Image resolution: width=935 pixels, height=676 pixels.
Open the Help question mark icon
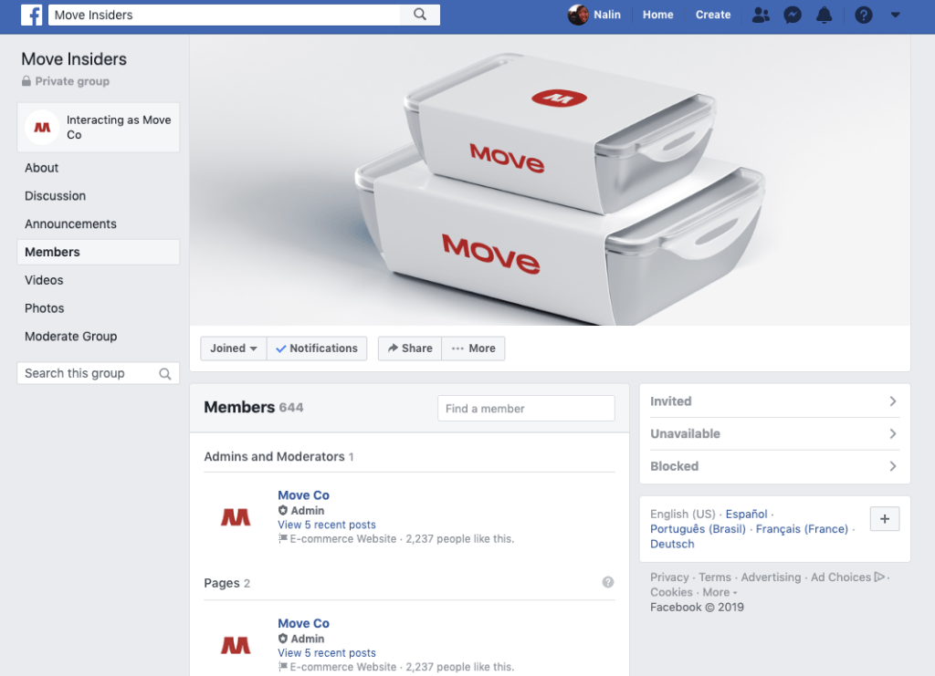[x=863, y=15]
